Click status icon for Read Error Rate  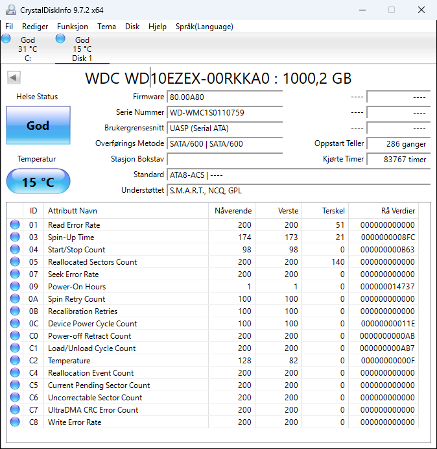coord(15,224)
